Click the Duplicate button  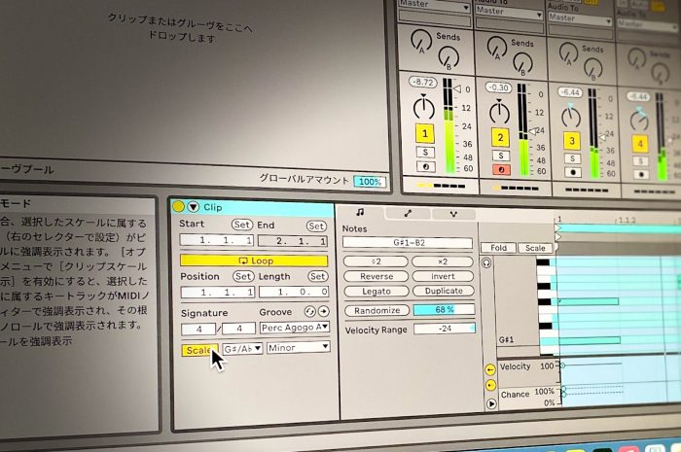444,291
